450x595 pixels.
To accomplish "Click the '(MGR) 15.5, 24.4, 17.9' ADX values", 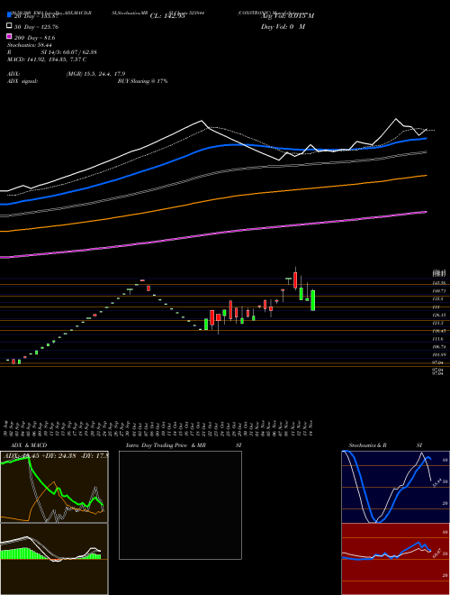I will [95, 74].
